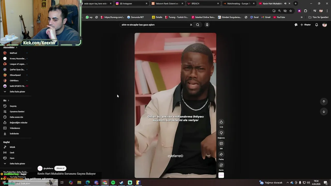Run search with magnifier button
The width and height of the screenshot is (331, 186).
tap(198, 25)
